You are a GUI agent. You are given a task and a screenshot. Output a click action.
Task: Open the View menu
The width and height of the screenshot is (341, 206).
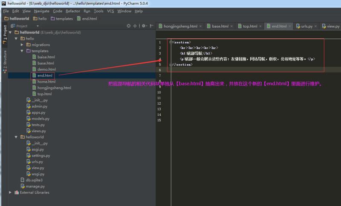(x=26, y=11)
